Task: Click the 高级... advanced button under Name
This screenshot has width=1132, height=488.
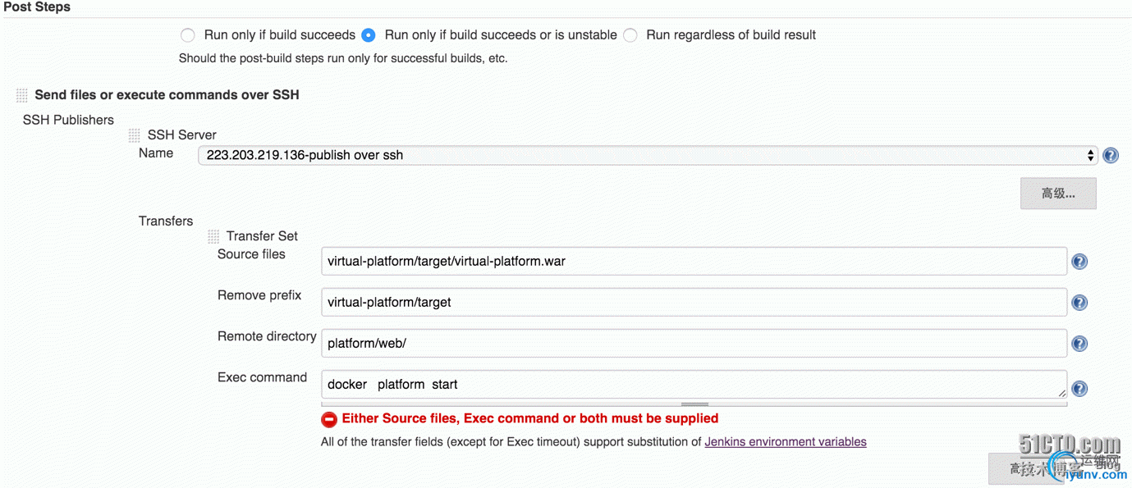Action: [1058, 194]
